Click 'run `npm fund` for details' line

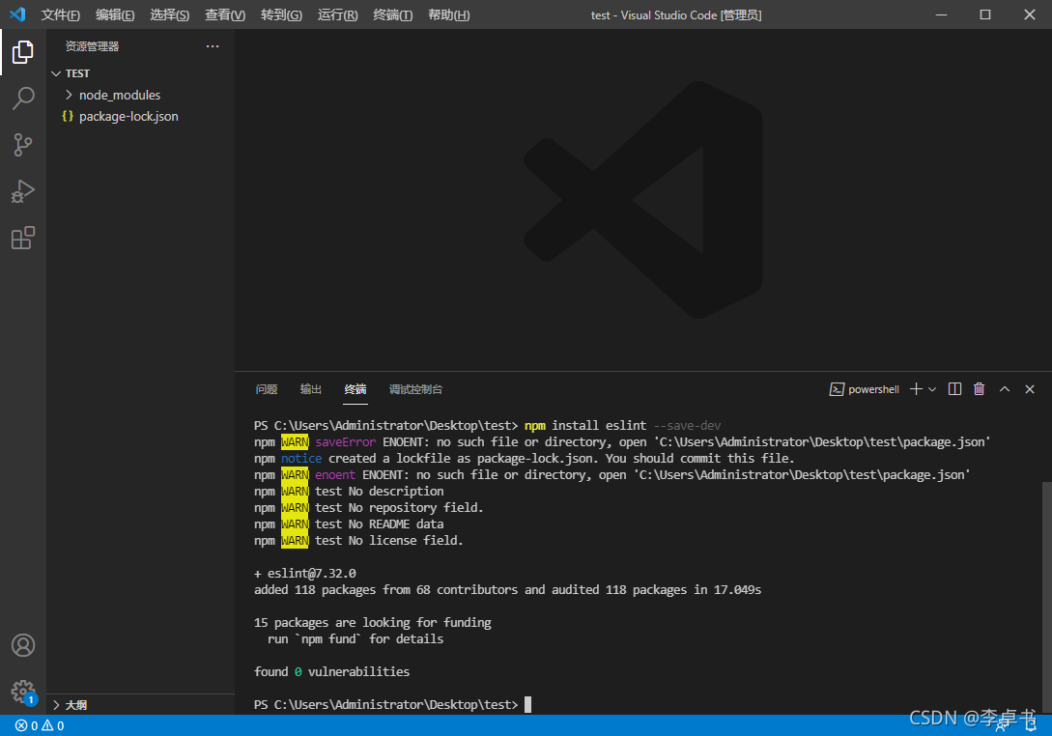click(x=355, y=638)
